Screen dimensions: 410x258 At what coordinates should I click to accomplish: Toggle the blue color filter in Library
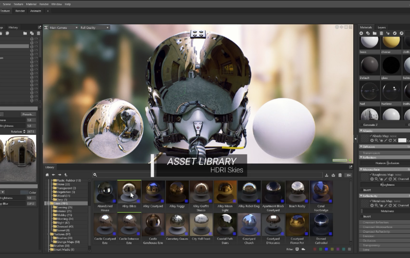coord(327,250)
